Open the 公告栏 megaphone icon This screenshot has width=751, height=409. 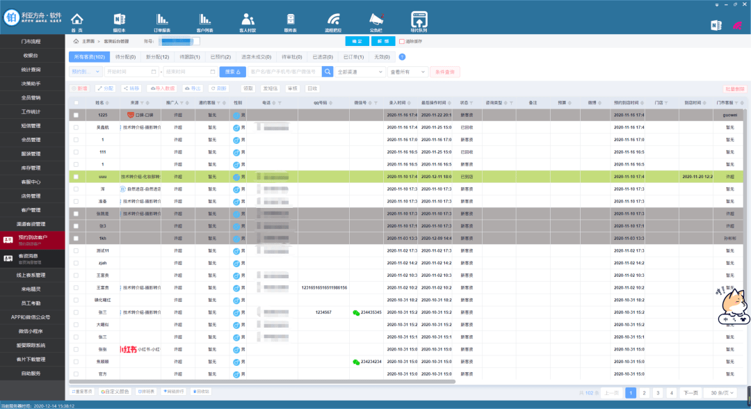tap(375, 21)
